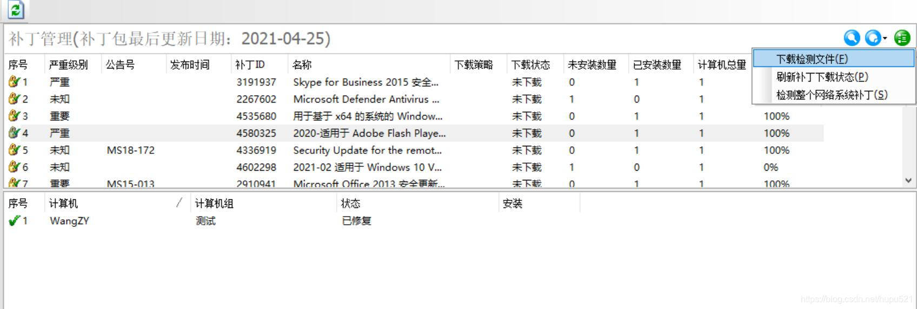
Task: Select the Skype for Business 2015 patch row
Action: pyautogui.click(x=414, y=82)
